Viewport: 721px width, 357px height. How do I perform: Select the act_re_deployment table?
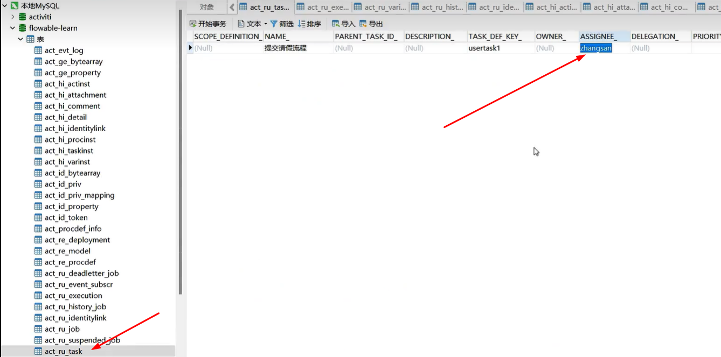(x=78, y=240)
